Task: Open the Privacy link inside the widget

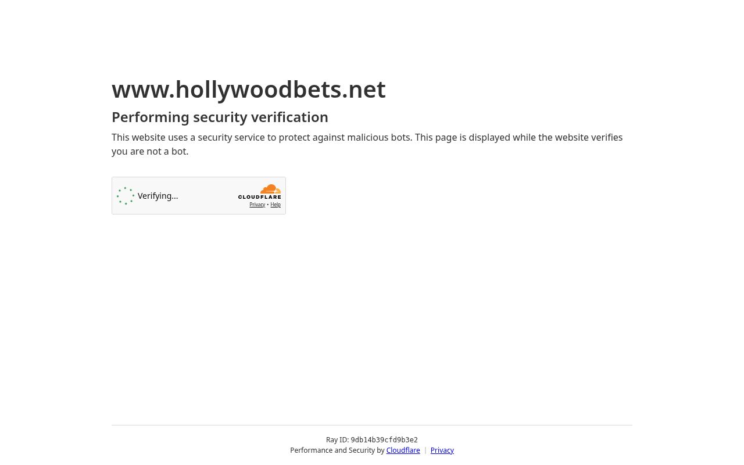Action: click(257, 205)
